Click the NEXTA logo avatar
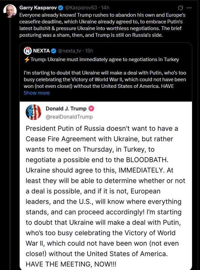This screenshot has height=270, width=200. click(x=28, y=51)
